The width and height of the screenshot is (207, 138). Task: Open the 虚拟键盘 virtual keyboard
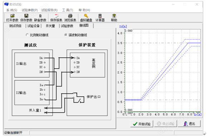86,18
